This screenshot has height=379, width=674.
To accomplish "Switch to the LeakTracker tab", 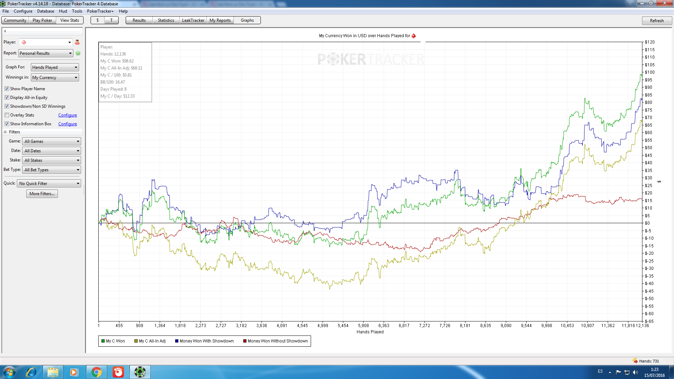I will click(x=193, y=20).
